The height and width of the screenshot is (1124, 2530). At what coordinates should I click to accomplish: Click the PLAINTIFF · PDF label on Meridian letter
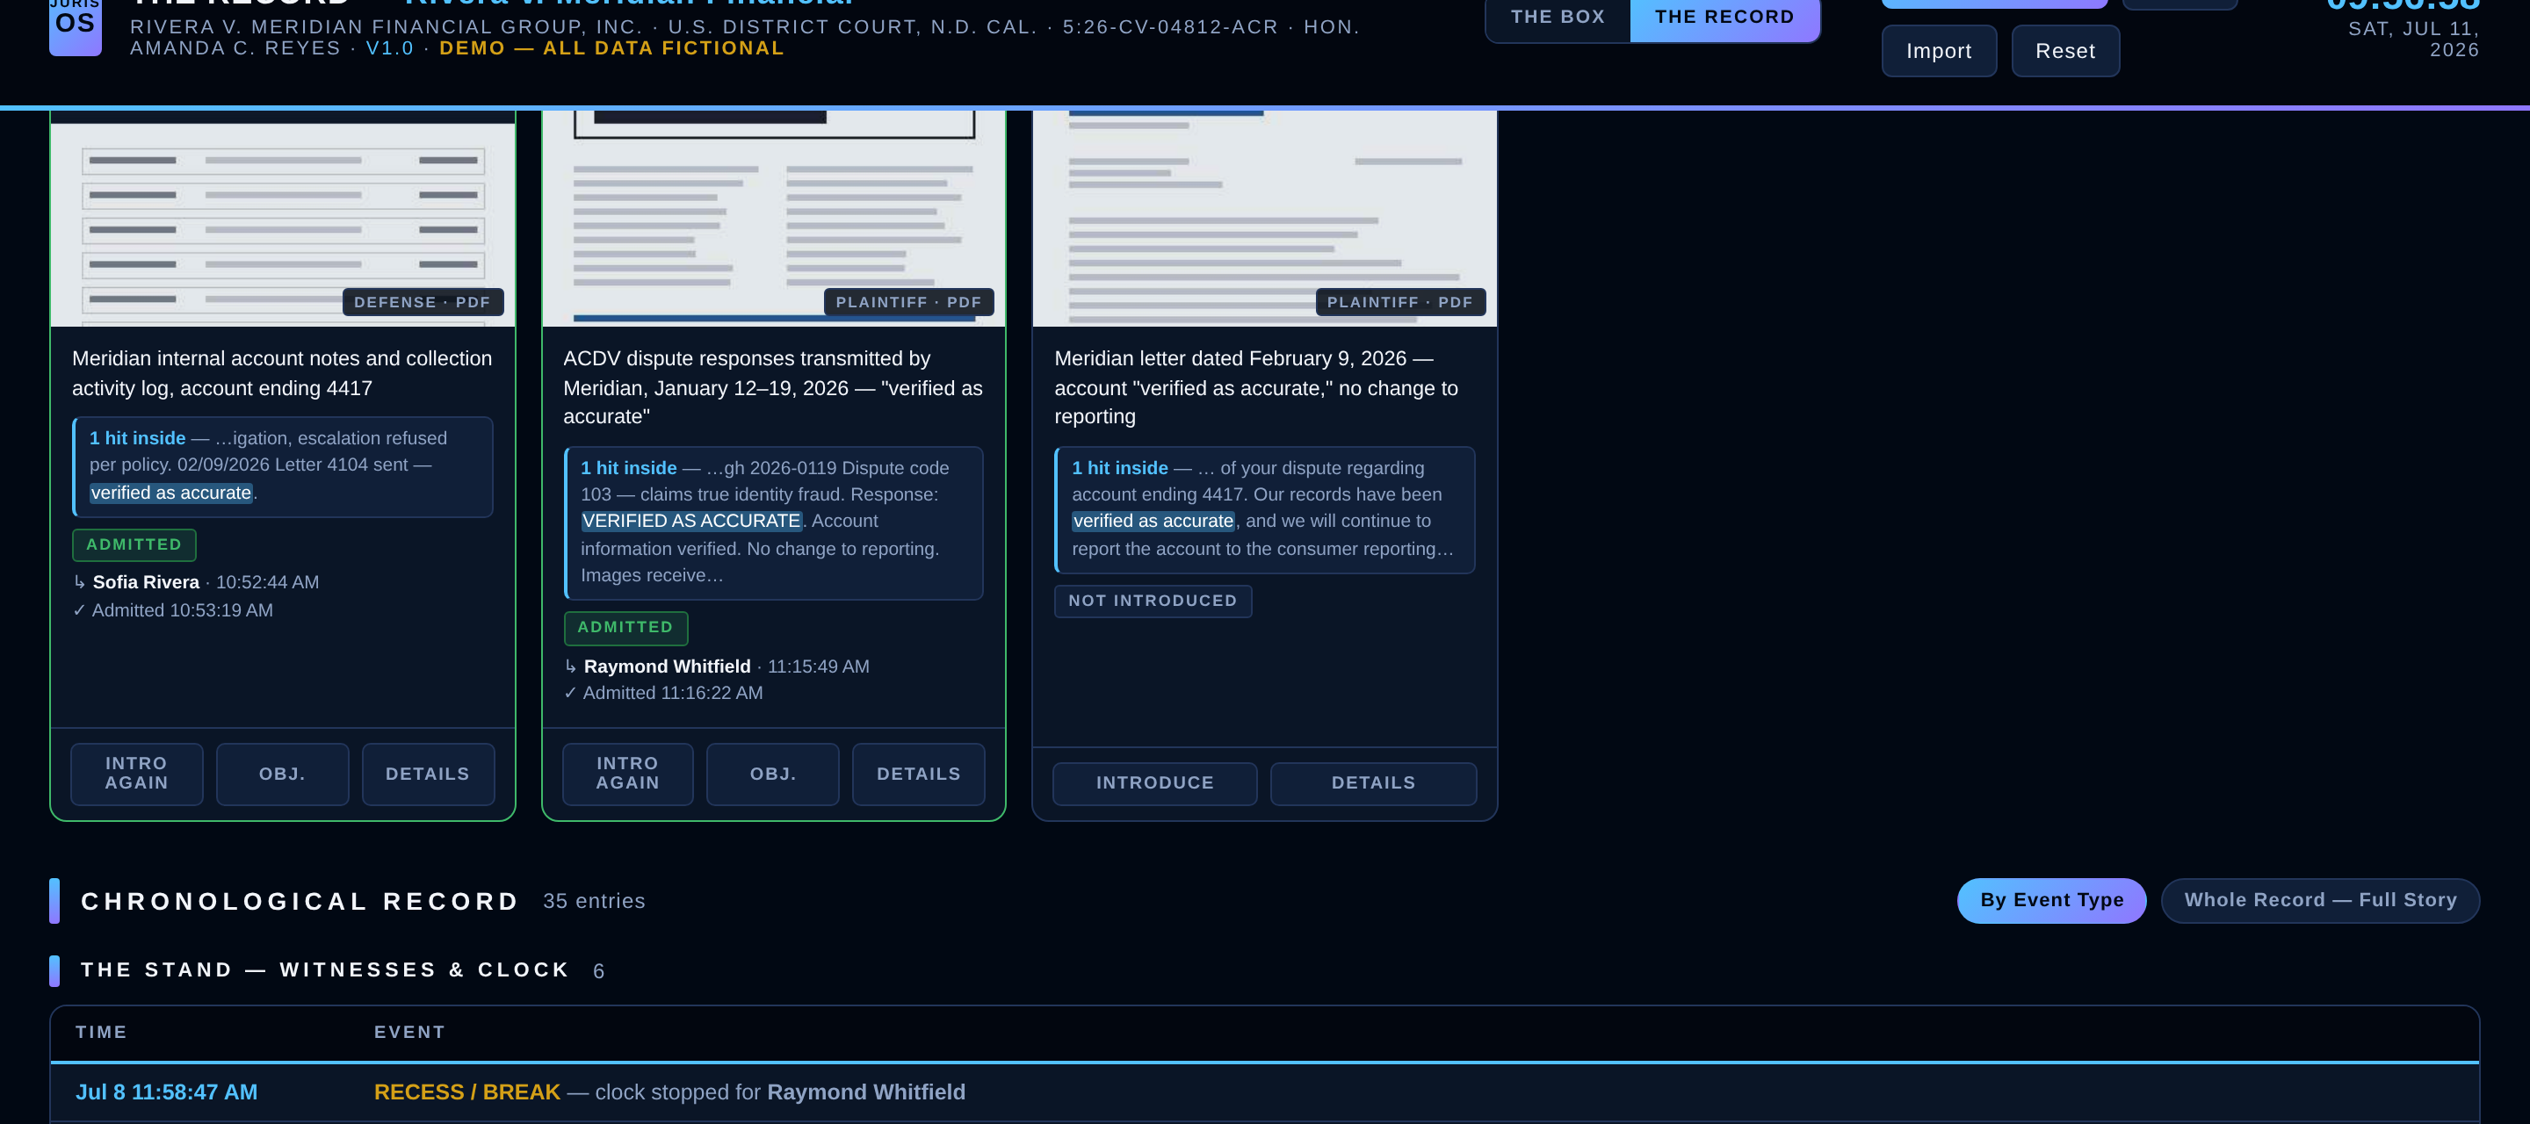[1400, 302]
